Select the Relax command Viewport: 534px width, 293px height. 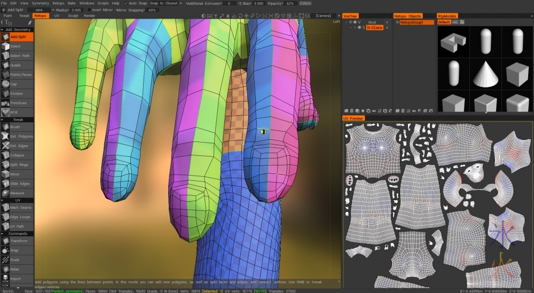(16, 270)
